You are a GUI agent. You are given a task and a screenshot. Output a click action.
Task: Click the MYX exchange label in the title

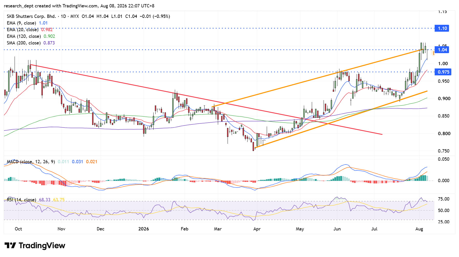pyautogui.click(x=75, y=16)
